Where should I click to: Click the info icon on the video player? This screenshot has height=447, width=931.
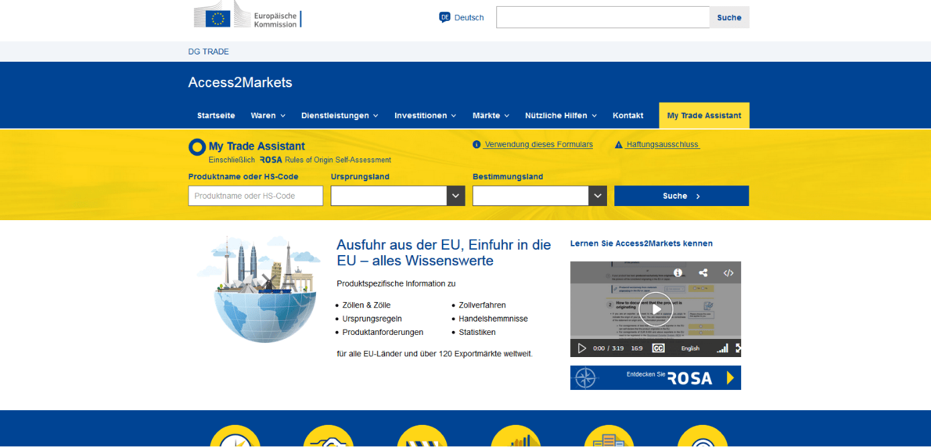678,272
